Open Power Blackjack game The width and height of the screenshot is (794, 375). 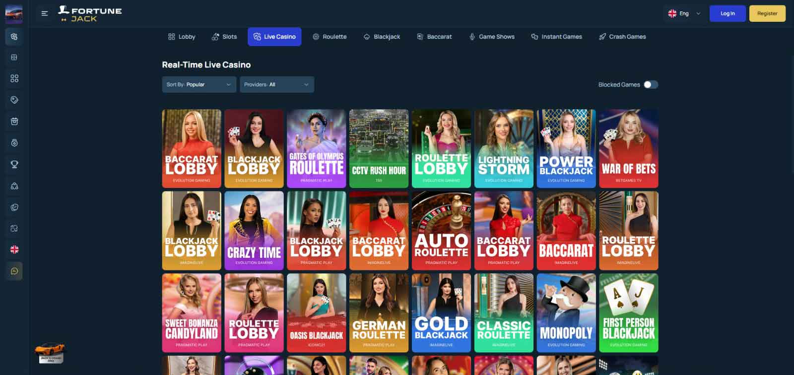tap(566, 149)
